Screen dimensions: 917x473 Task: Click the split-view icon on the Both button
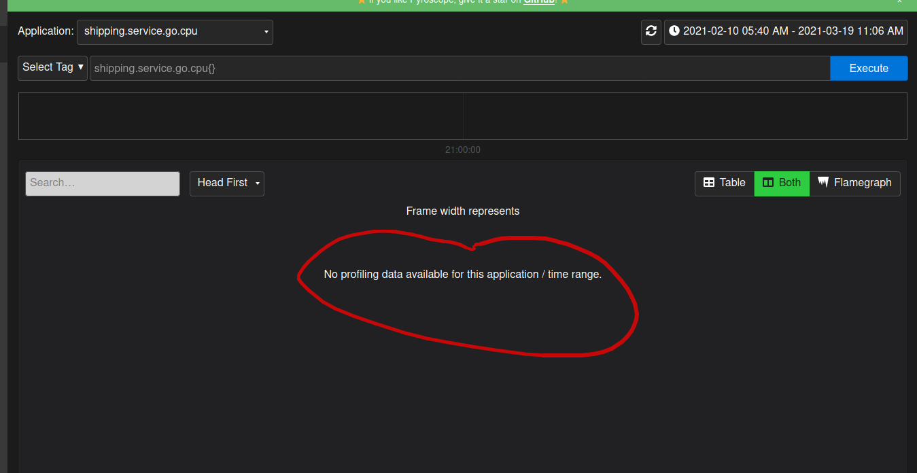(x=767, y=183)
